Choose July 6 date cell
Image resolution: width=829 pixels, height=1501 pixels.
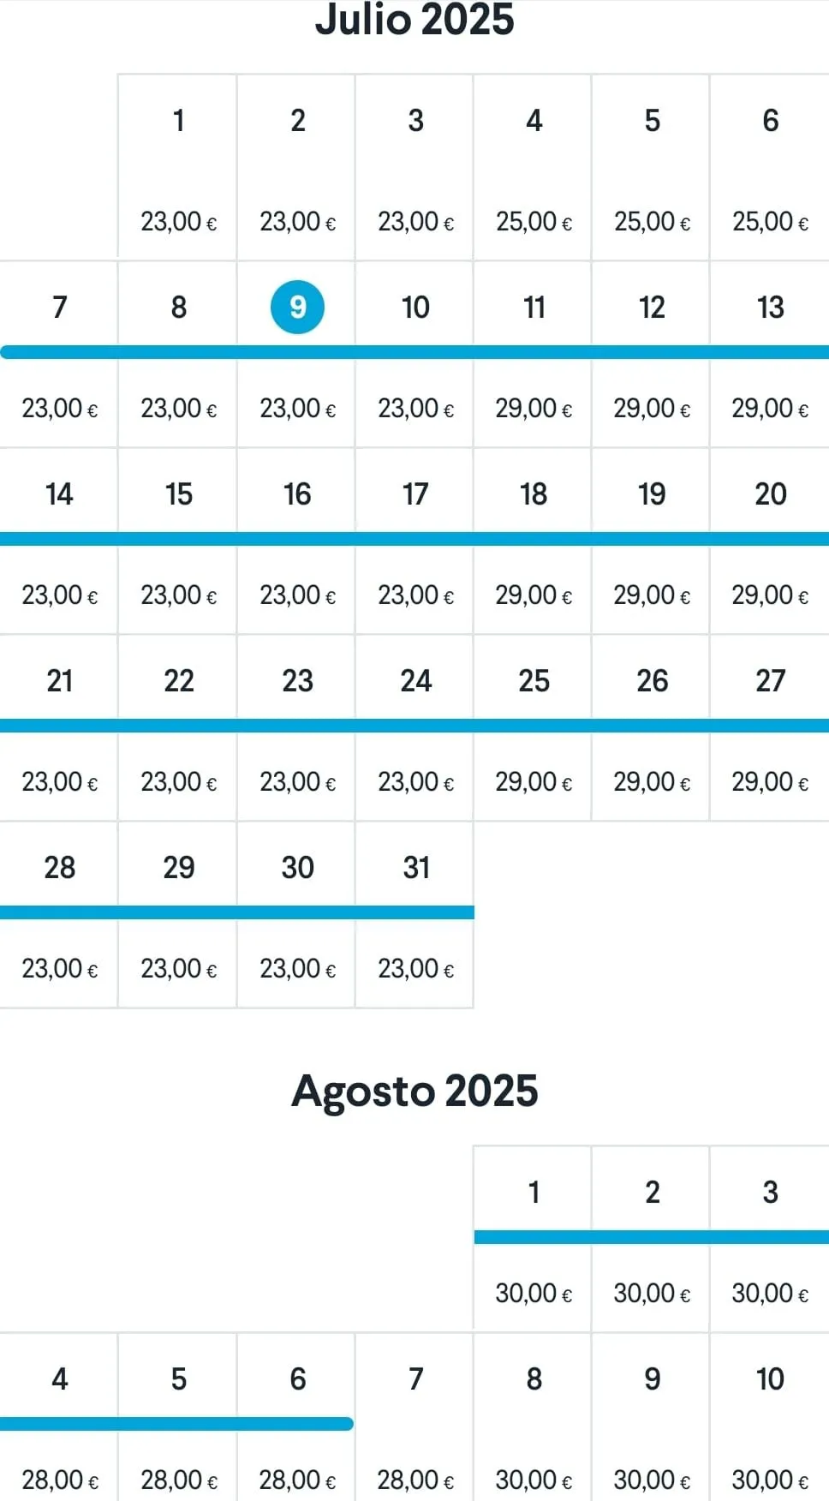tap(770, 167)
